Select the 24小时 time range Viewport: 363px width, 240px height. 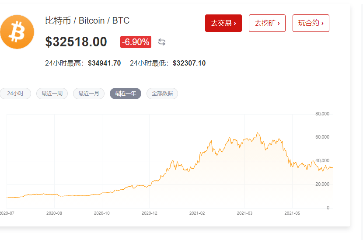click(x=15, y=94)
